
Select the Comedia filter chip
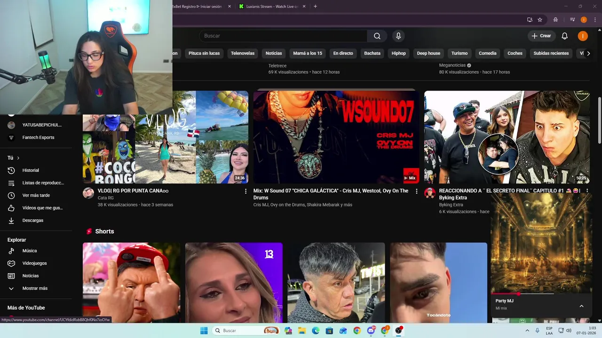488,54
